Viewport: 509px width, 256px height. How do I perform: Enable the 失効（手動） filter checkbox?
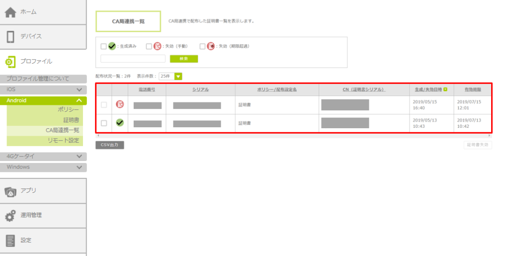coord(149,46)
